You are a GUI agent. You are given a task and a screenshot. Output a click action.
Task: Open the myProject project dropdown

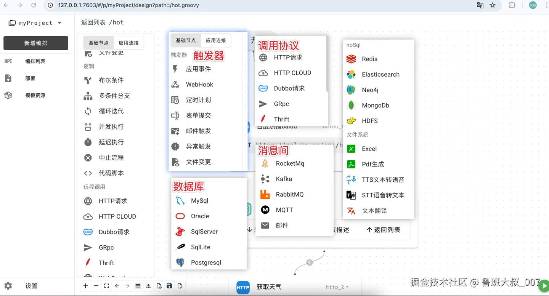tap(35, 23)
